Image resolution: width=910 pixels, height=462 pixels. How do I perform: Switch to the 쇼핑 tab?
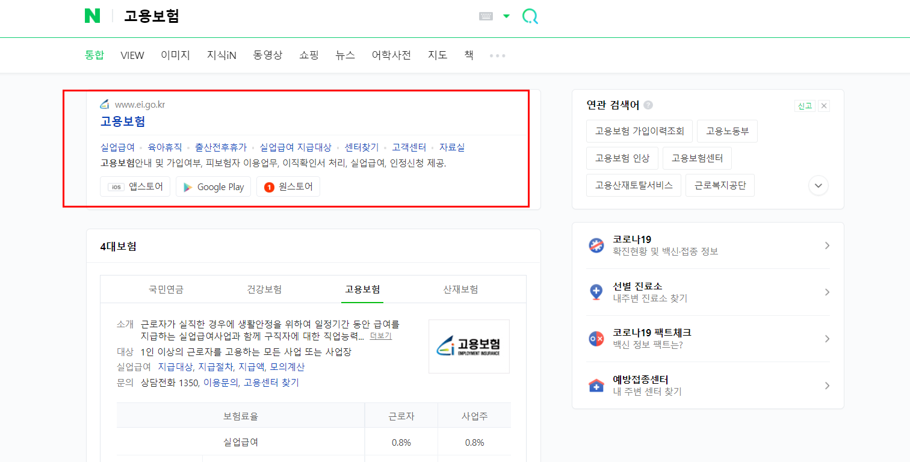pyautogui.click(x=309, y=55)
